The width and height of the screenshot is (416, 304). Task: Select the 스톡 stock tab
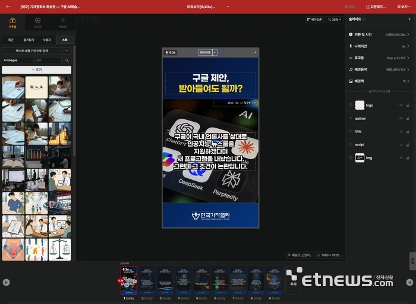[65, 40]
